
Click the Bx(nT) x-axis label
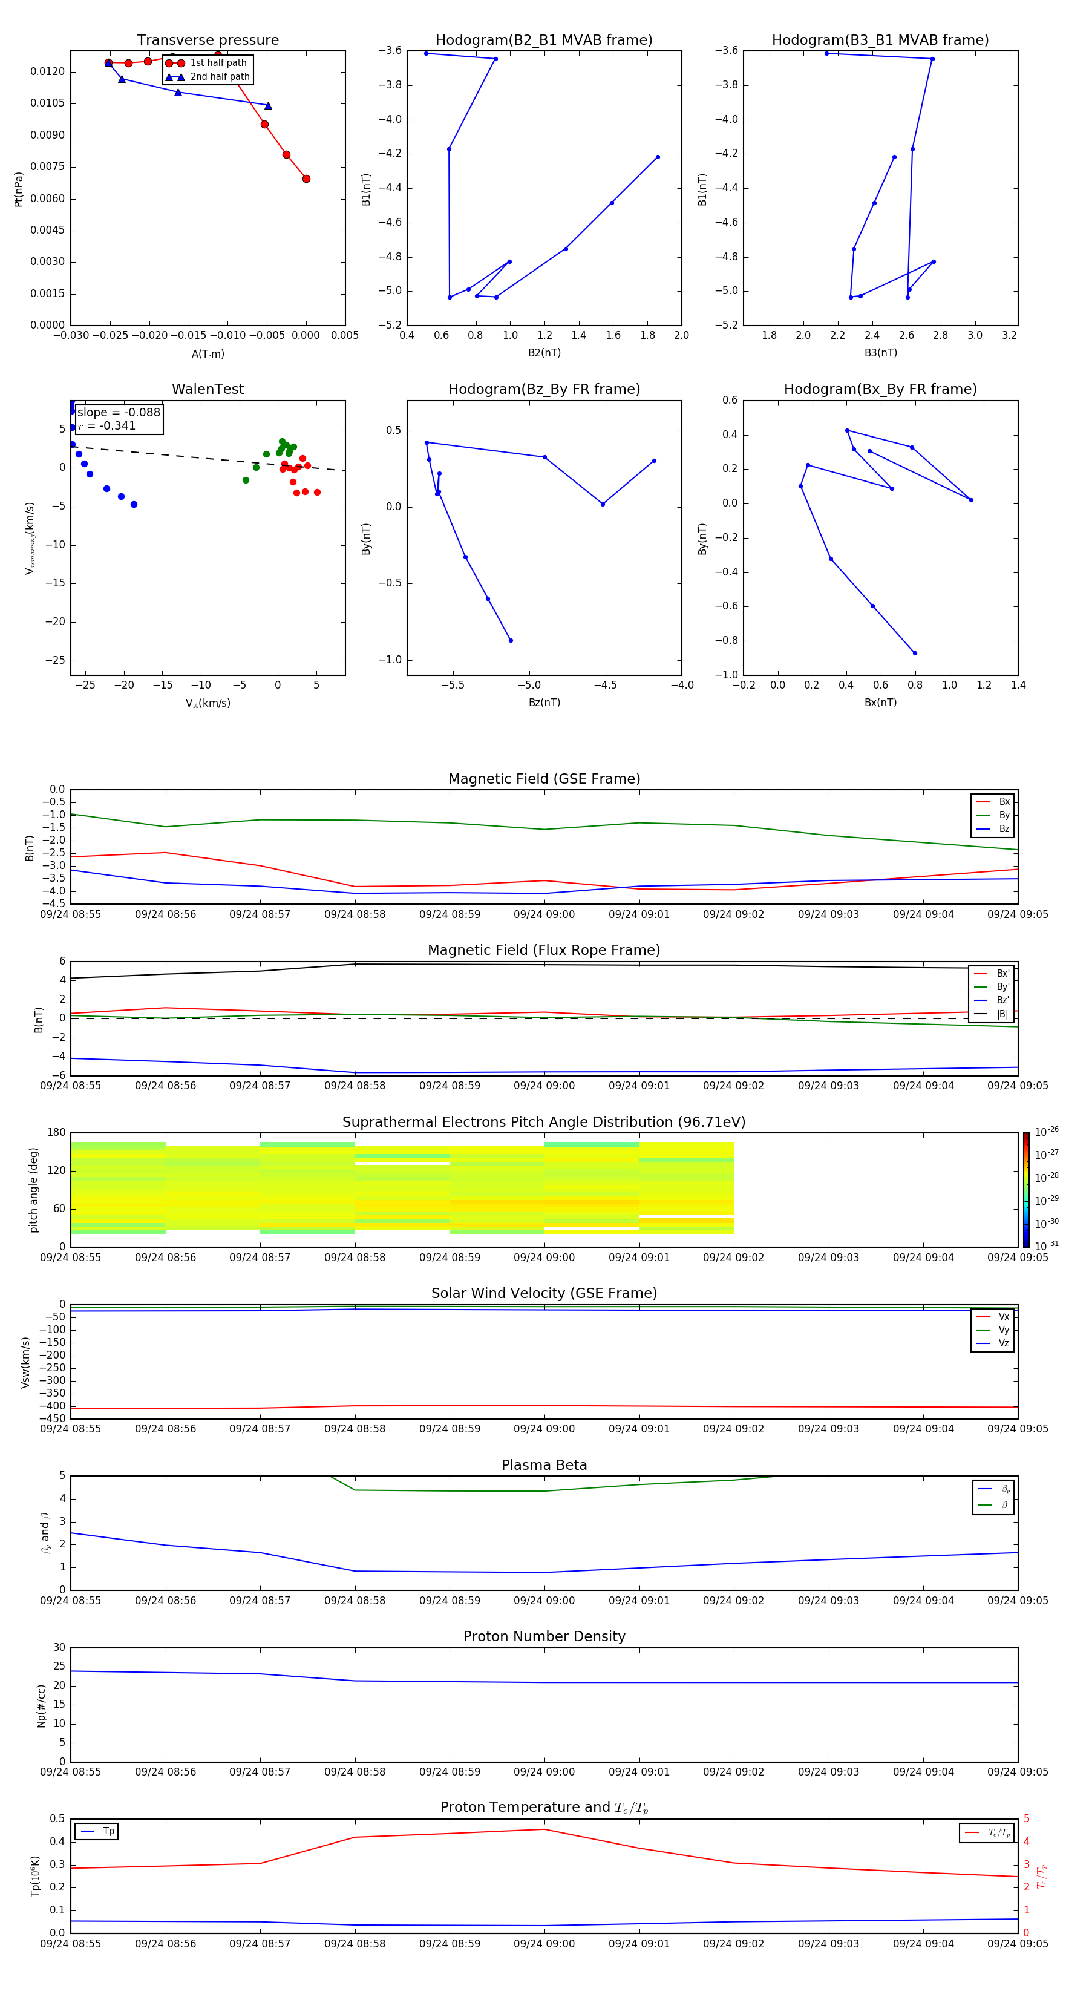880,703
